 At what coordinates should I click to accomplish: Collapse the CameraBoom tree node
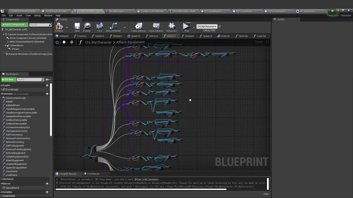click(6, 45)
